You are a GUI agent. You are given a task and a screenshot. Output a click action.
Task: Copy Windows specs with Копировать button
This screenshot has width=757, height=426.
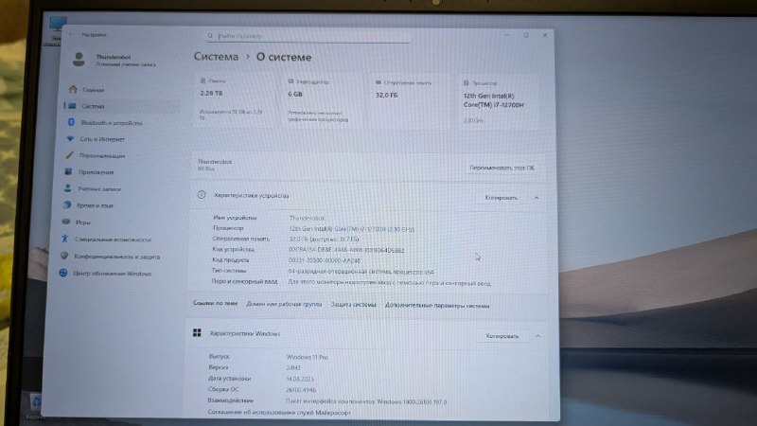502,336
